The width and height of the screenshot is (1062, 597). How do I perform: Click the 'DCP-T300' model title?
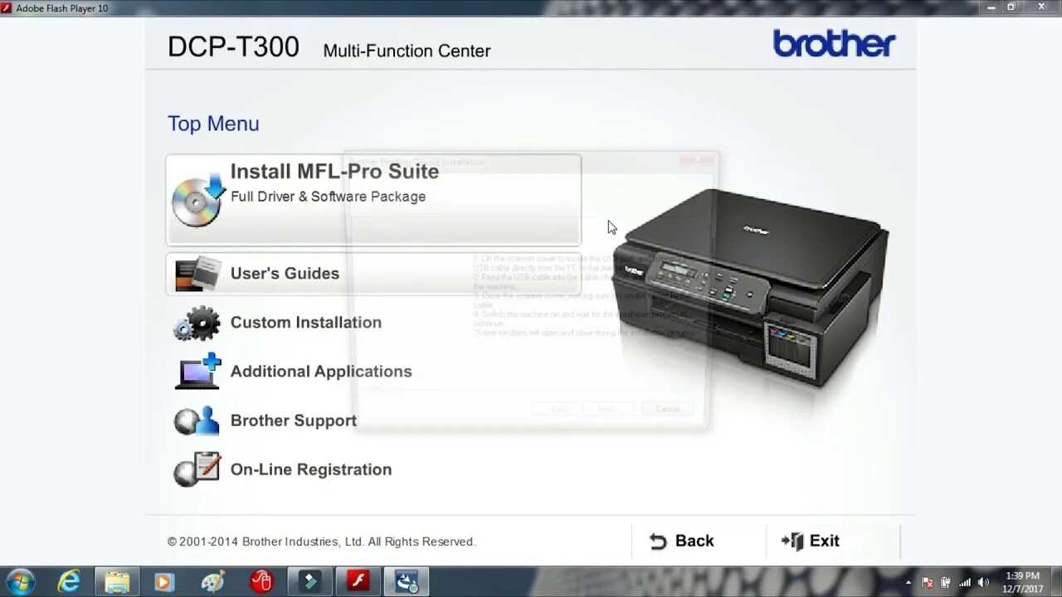point(233,47)
